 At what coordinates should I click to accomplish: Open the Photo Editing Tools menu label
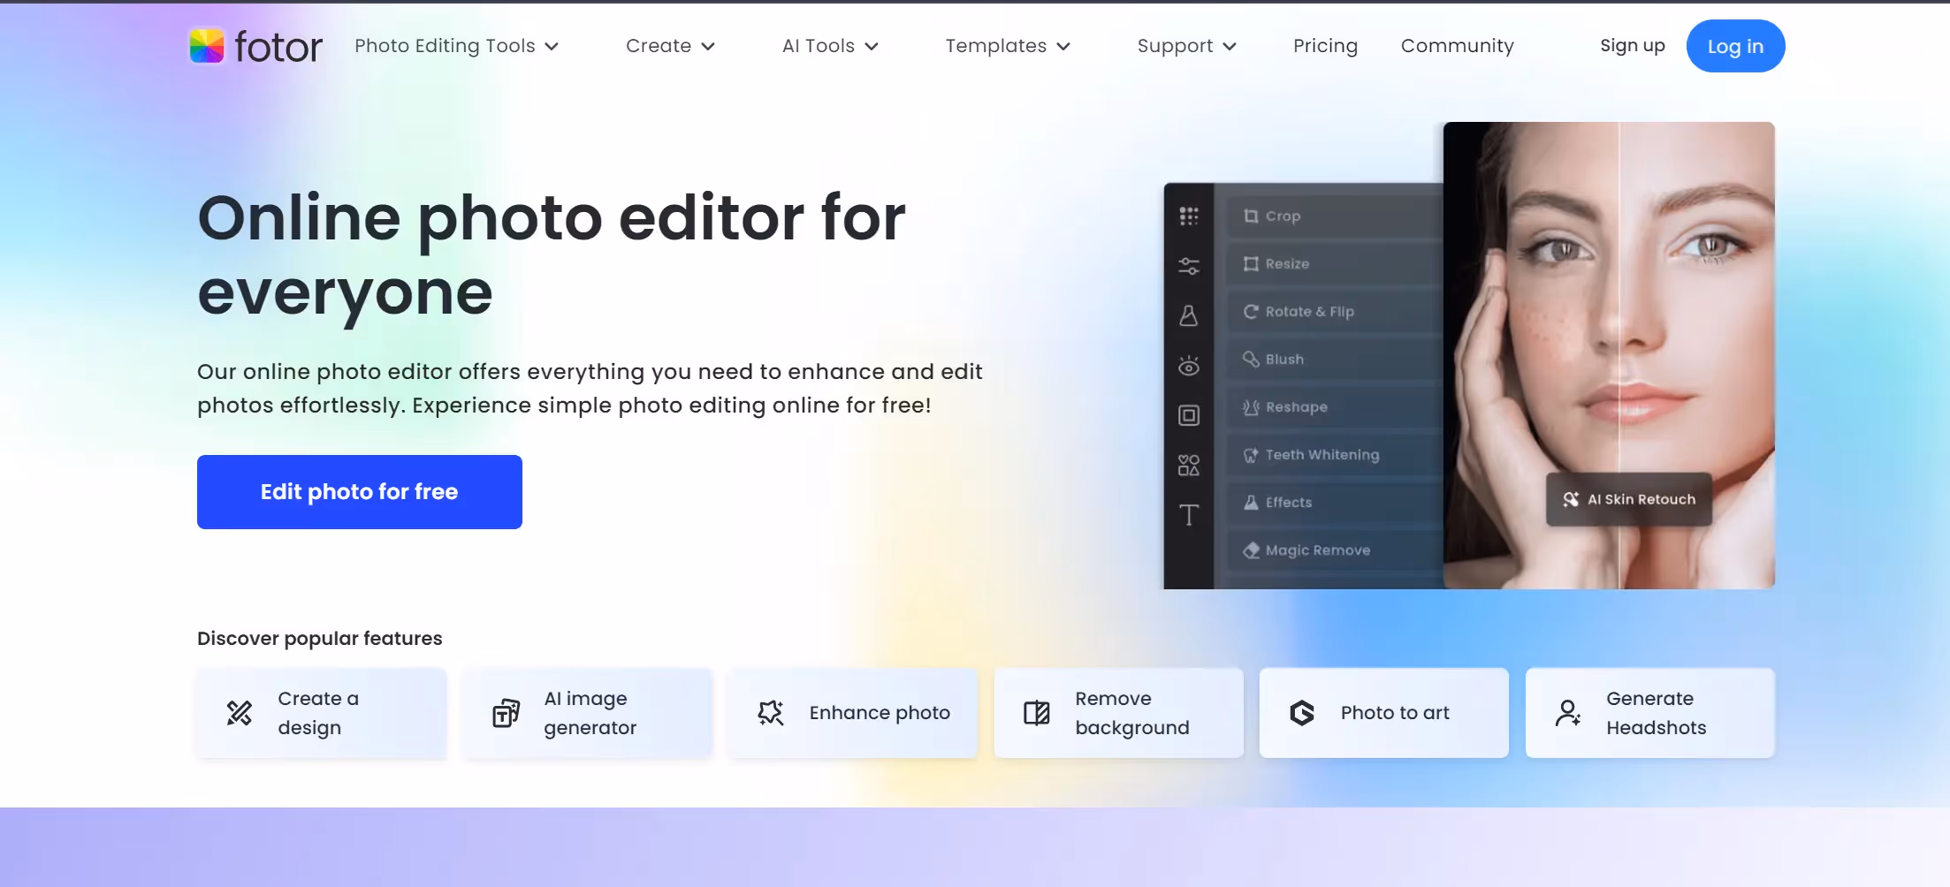[x=445, y=46]
